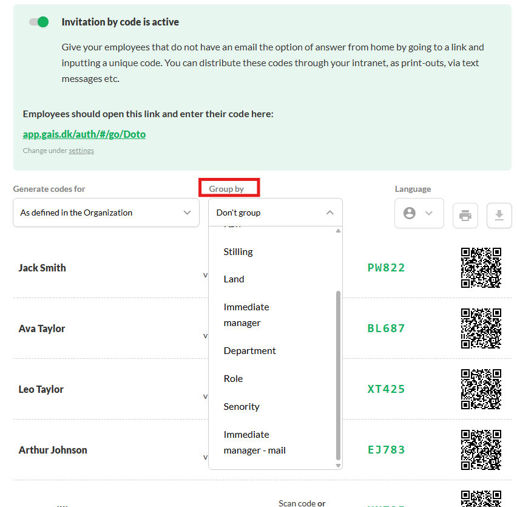The image size is (517, 507).
Task: Expand the Language dropdown chevron
Action: pyautogui.click(x=429, y=213)
